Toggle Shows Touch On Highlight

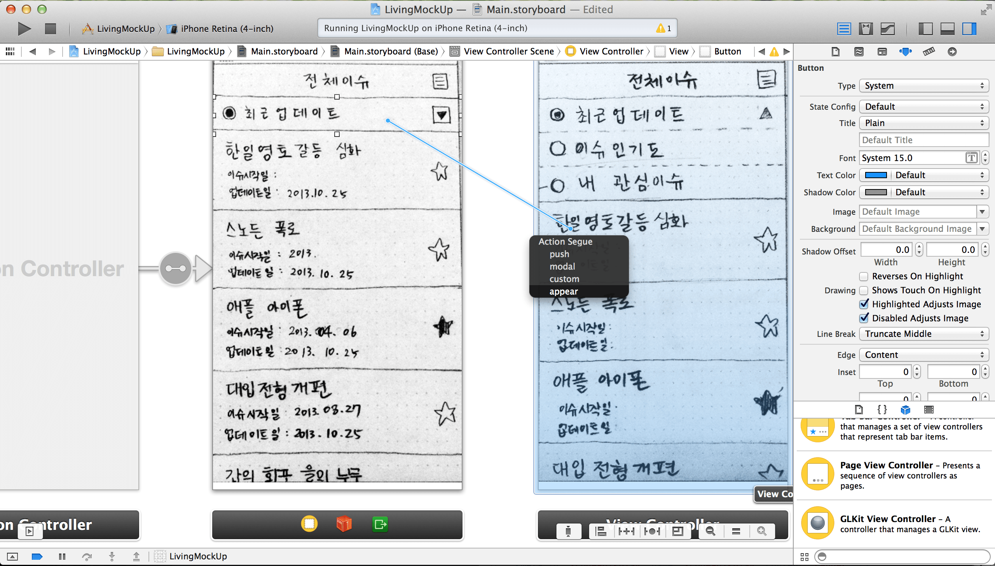pos(864,290)
